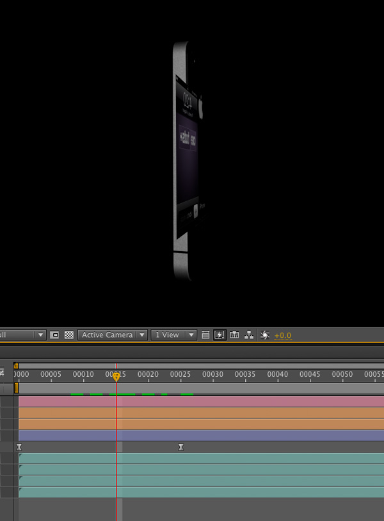The image size is (384, 521).
Task: Select the first orange layer bar
Action: [201, 413]
